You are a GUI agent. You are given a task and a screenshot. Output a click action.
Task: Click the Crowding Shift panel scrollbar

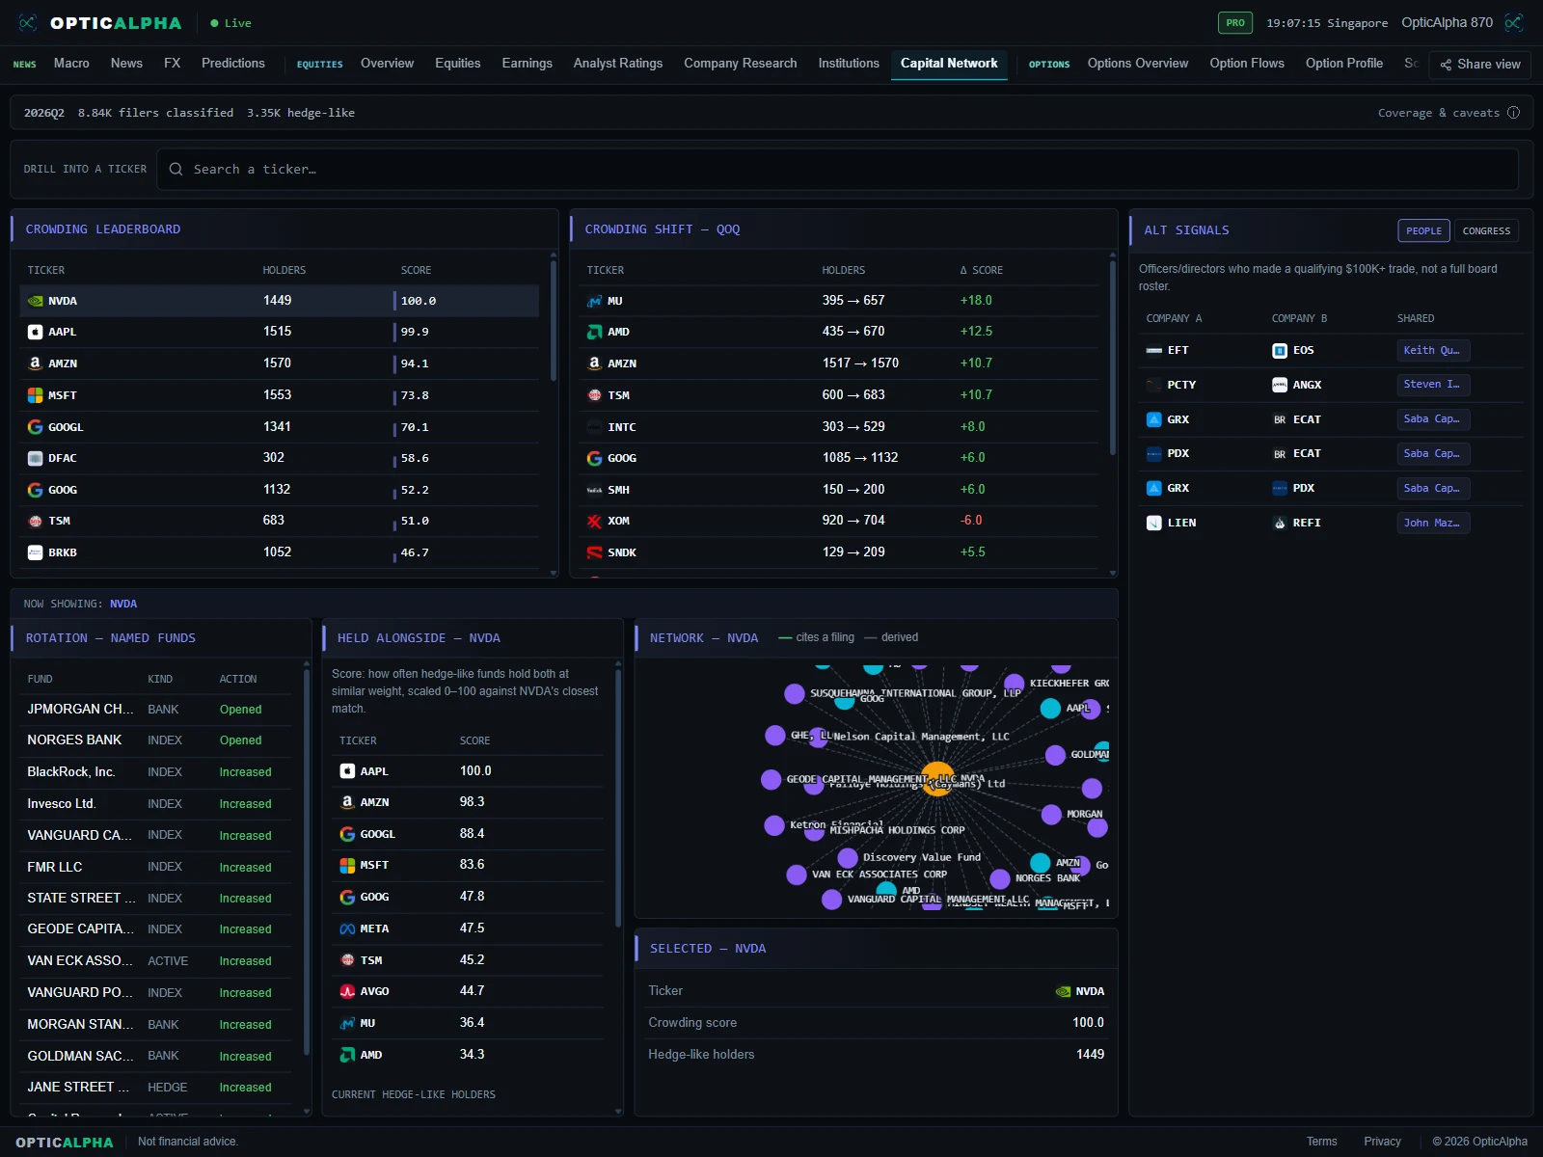[1113, 358]
